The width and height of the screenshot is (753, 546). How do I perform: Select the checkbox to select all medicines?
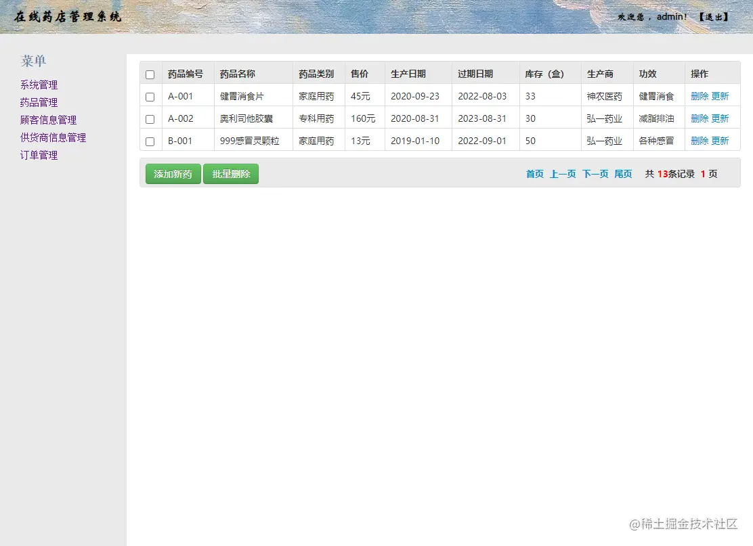[x=150, y=74]
